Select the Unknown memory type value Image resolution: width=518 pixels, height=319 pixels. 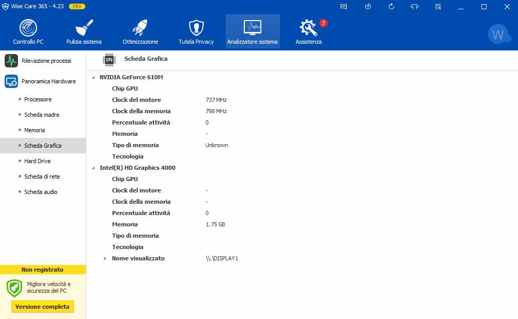[x=217, y=145]
